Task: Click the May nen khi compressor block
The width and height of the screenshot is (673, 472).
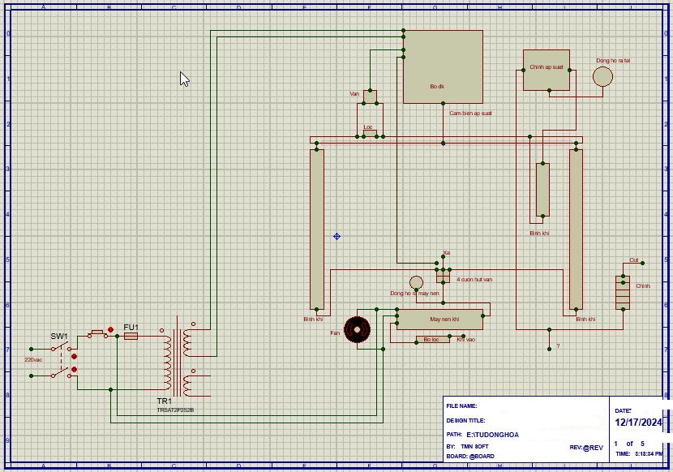Action: tap(440, 319)
